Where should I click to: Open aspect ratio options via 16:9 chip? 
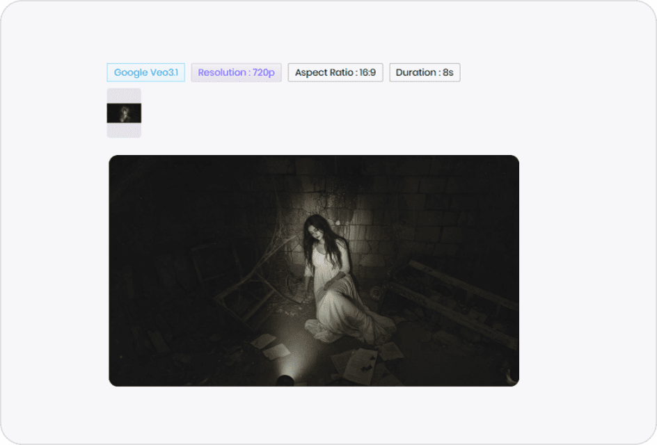click(x=335, y=72)
